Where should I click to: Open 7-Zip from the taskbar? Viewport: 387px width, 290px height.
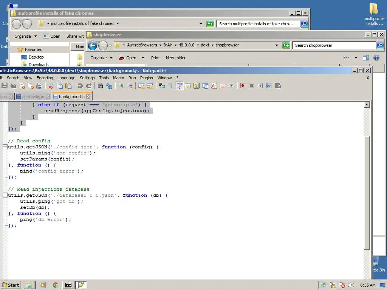(68, 285)
